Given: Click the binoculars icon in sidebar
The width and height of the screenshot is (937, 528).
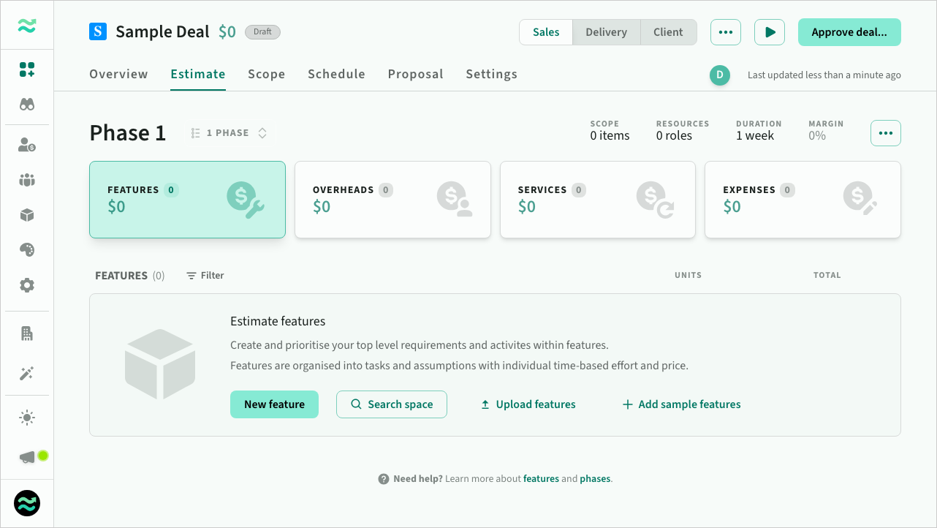Looking at the screenshot, I should pos(27,105).
